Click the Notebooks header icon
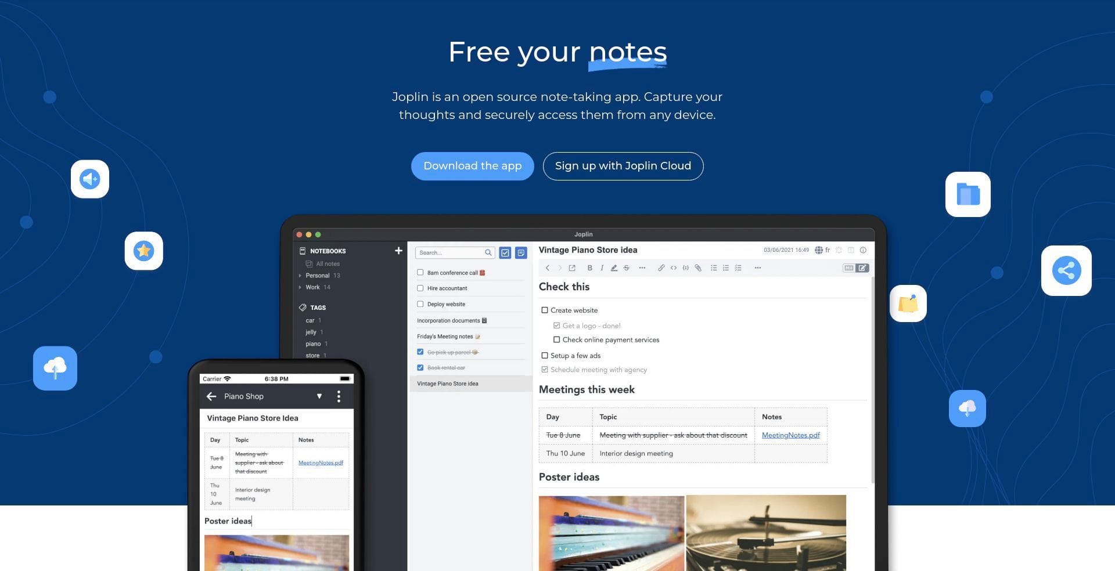1115x571 pixels. [x=302, y=251]
